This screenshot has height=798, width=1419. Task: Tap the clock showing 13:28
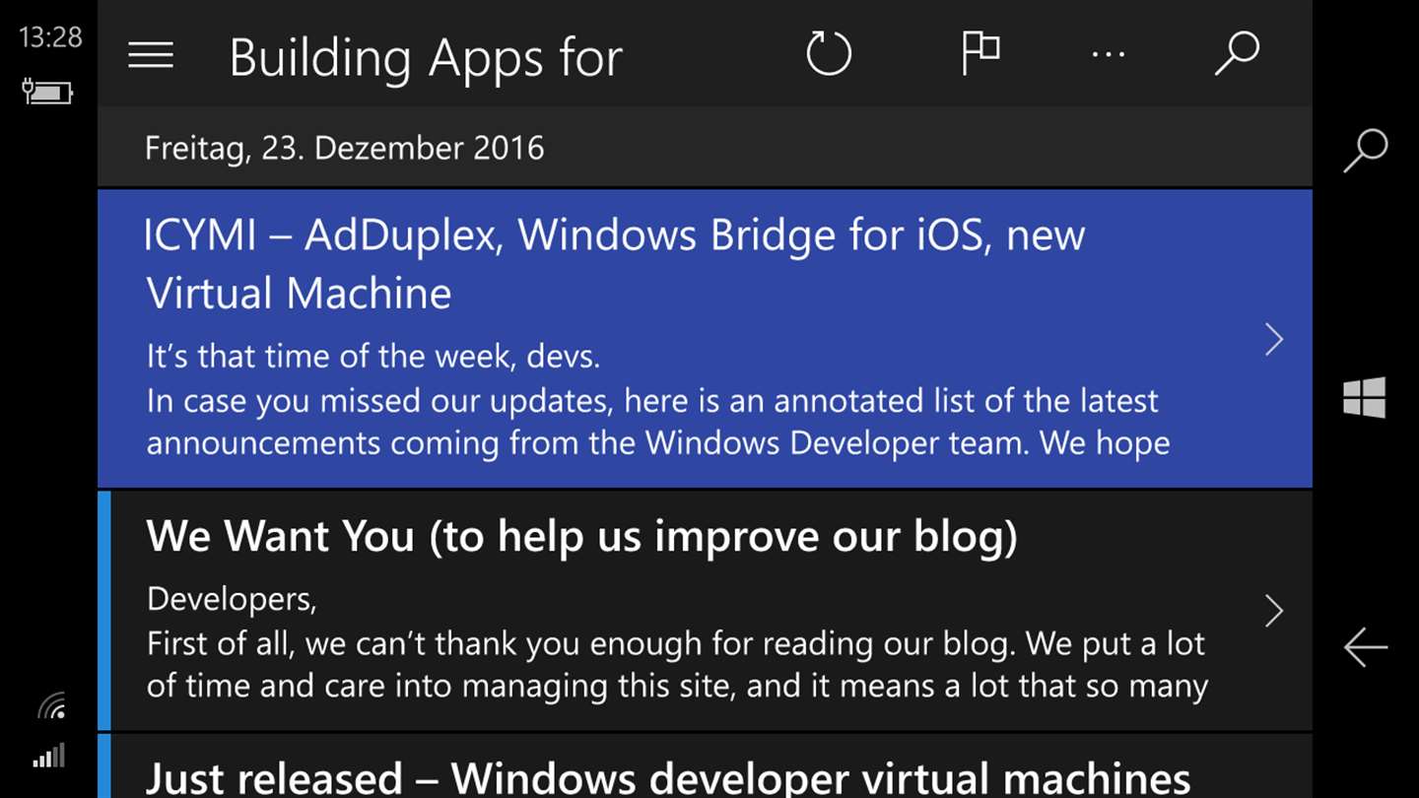pos(49,37)
